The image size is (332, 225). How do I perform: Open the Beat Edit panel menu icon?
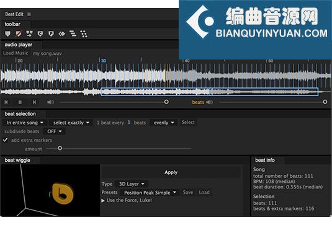29,14
